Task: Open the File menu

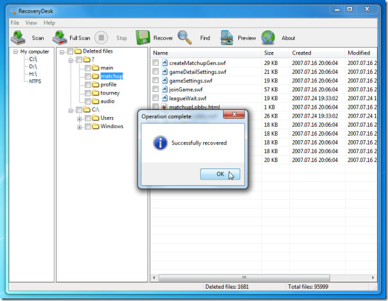Action: pyautogui.click(x=15, y=23)
